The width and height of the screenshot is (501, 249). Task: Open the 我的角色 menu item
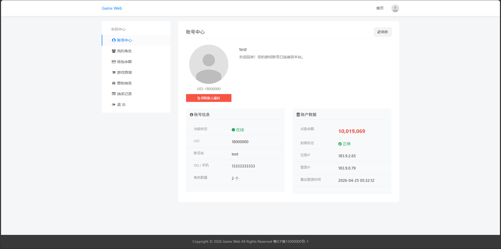pyautogui.click(x=124, y=51)
